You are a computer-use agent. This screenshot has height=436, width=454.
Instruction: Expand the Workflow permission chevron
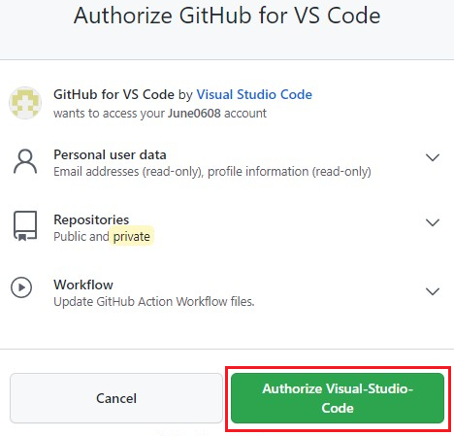pos(433,291)
